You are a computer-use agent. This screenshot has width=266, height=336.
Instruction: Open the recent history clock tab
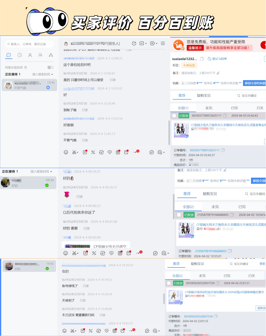20,55
